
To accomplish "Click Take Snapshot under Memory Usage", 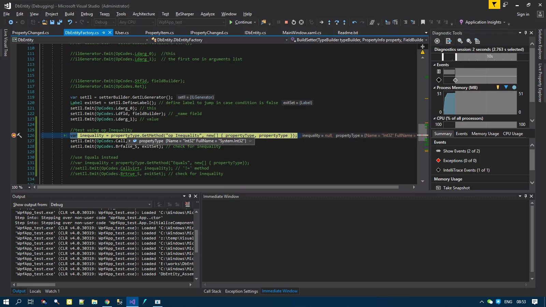I will tap(456, 188).
